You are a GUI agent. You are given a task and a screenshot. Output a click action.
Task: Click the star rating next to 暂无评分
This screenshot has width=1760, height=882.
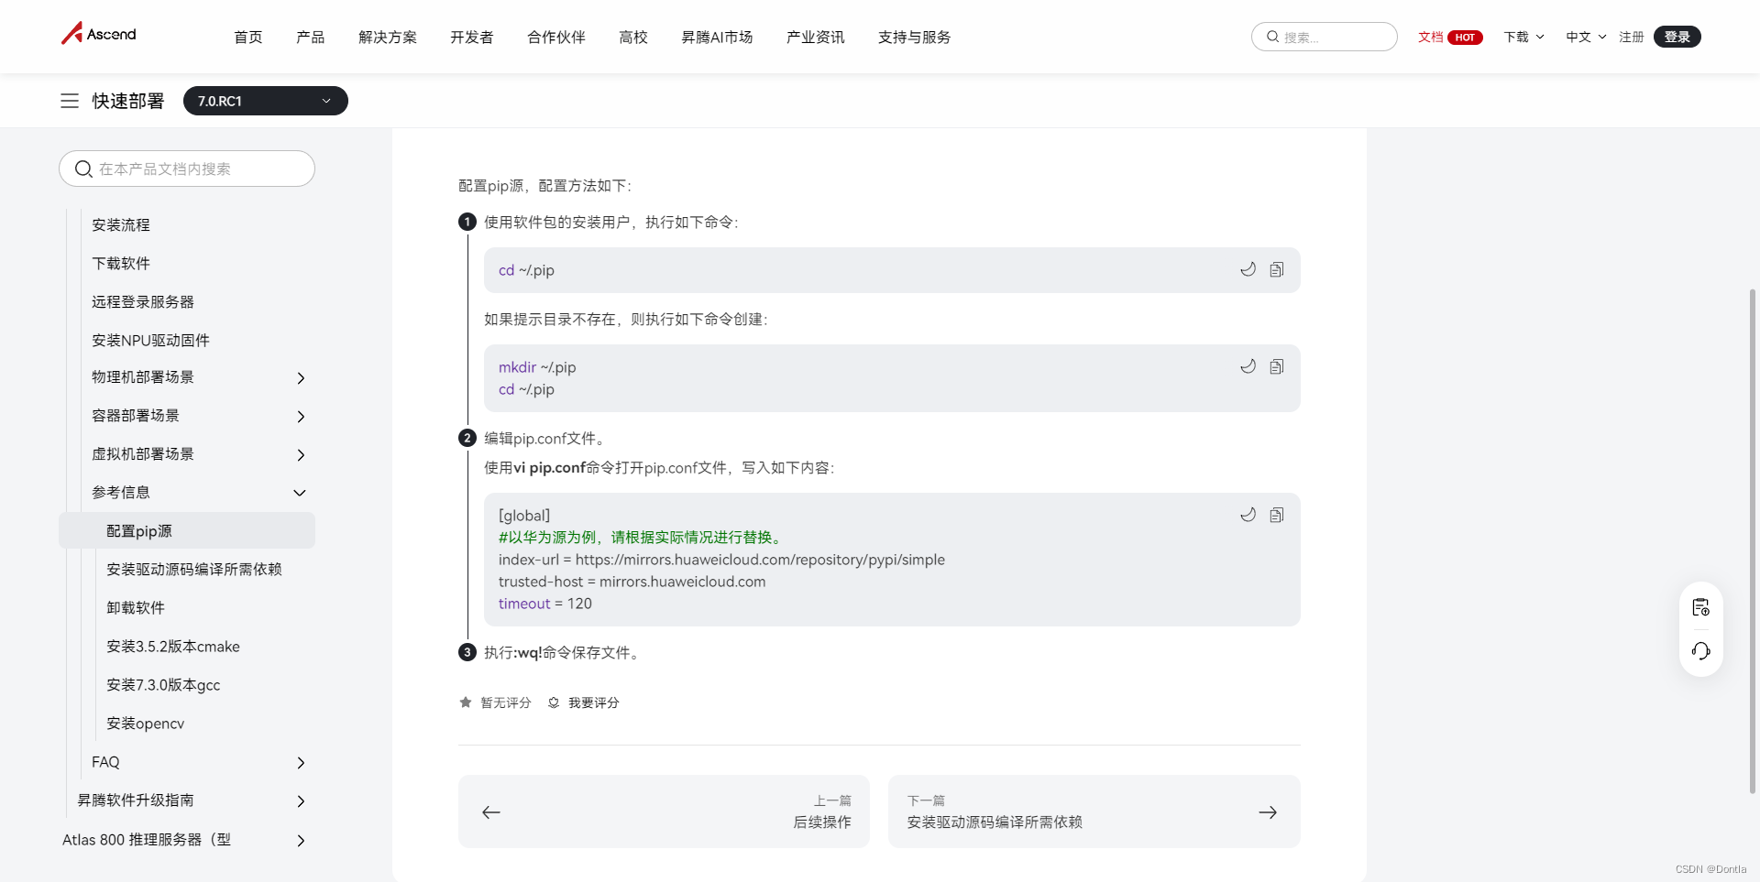(466, 702)
